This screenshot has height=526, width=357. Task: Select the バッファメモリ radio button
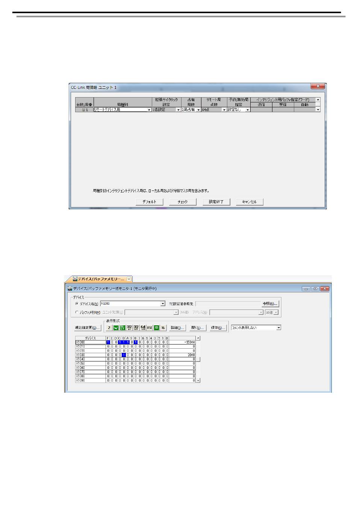click(x=77, y=312)
